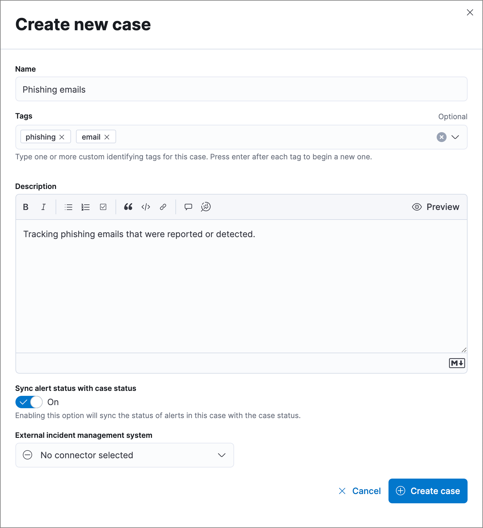This screenshot has height=528, width=483.
Task: Disable sync alert status with case status
Action: (x=29, y=402)
